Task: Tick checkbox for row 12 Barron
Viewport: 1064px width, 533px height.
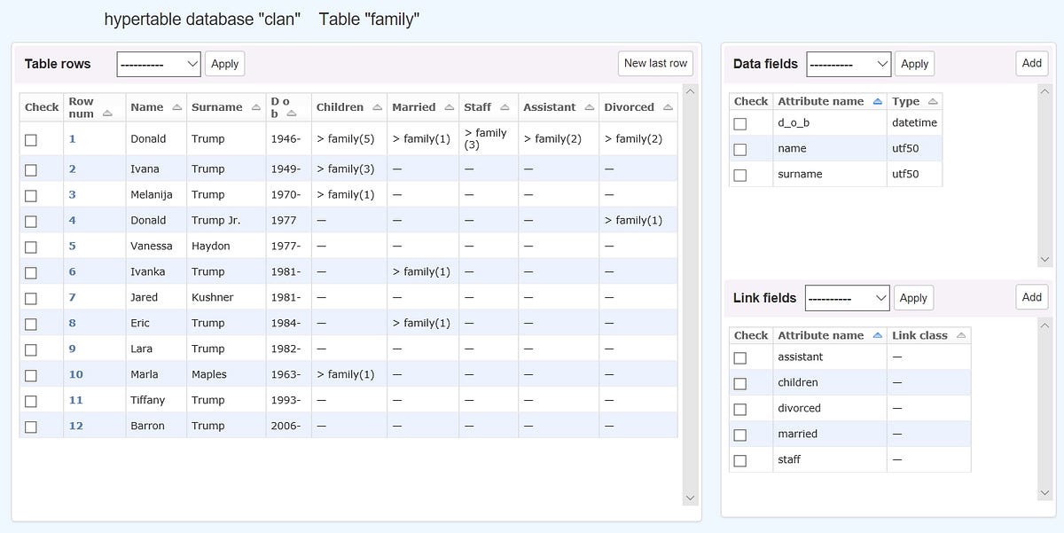Action: coord(31,427)
